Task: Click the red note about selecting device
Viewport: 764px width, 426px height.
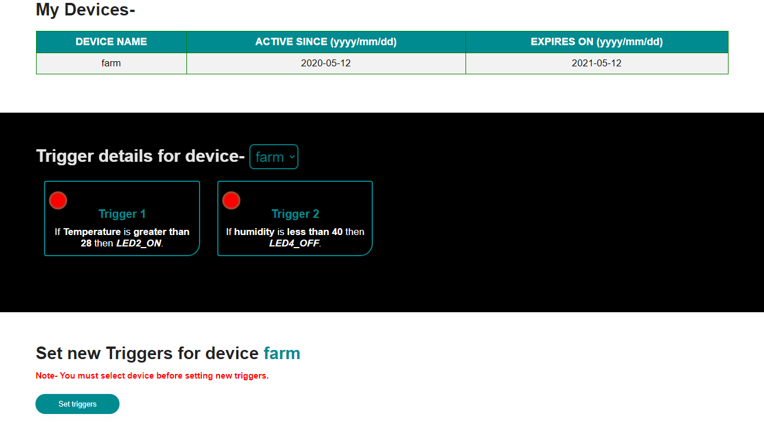Action: pyautogui.click(x=152, y=376)
